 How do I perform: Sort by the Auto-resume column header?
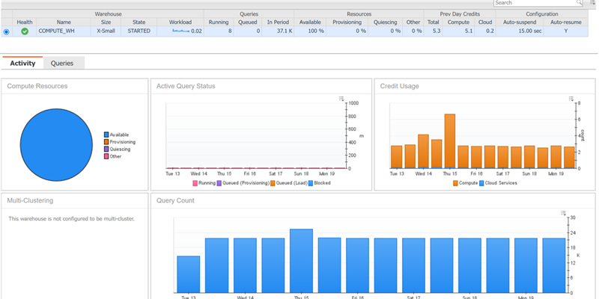(566, 22)
